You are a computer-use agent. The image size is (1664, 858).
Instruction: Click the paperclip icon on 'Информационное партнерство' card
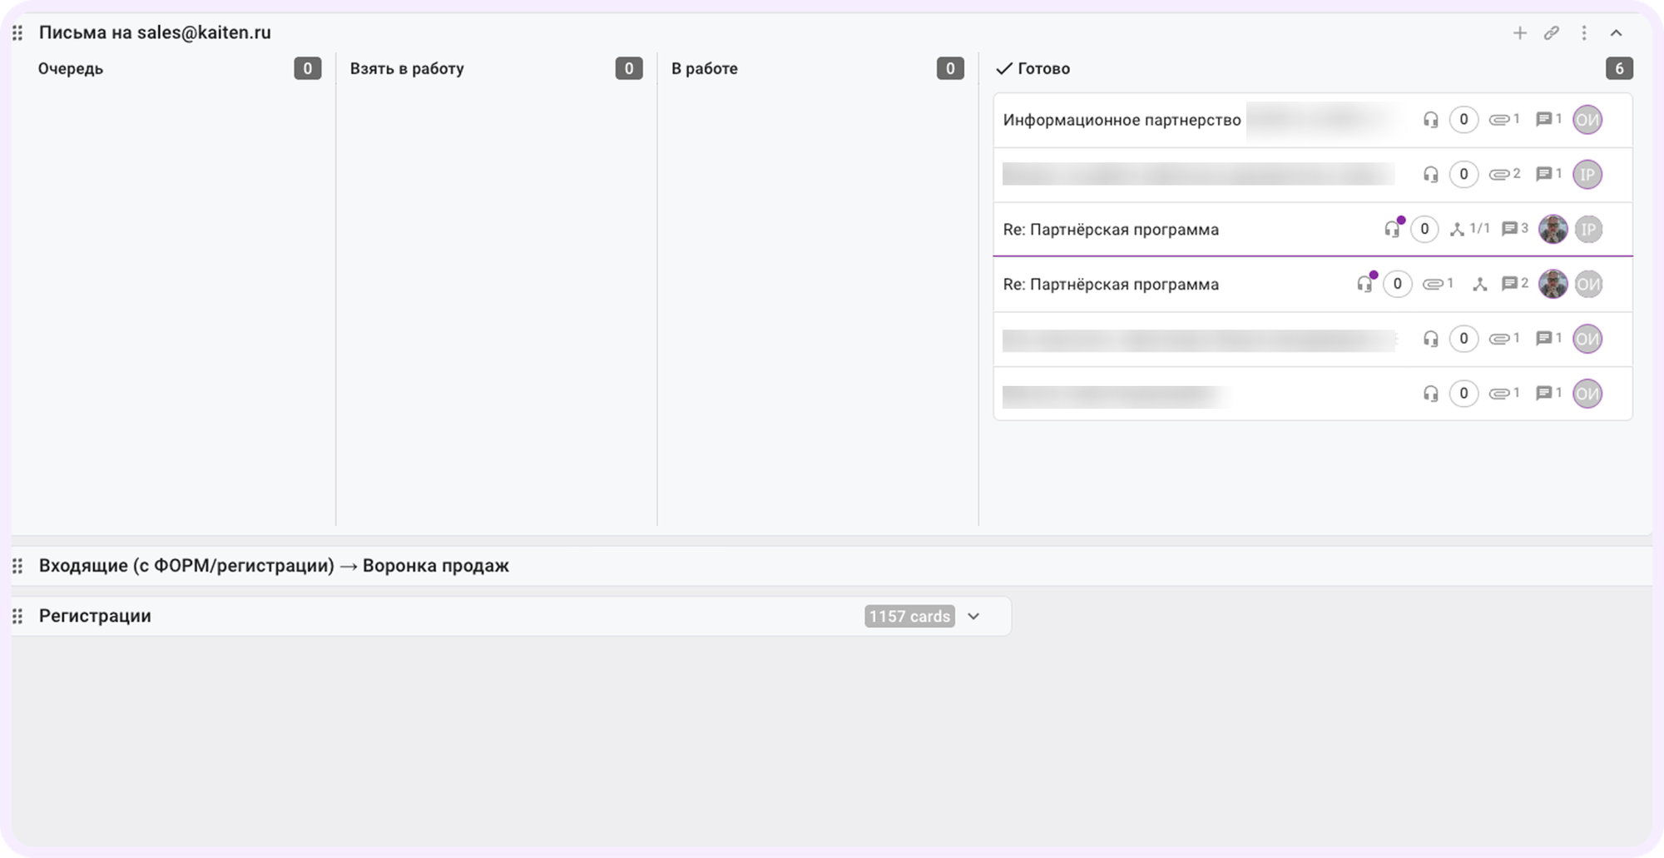[1503, 119]
